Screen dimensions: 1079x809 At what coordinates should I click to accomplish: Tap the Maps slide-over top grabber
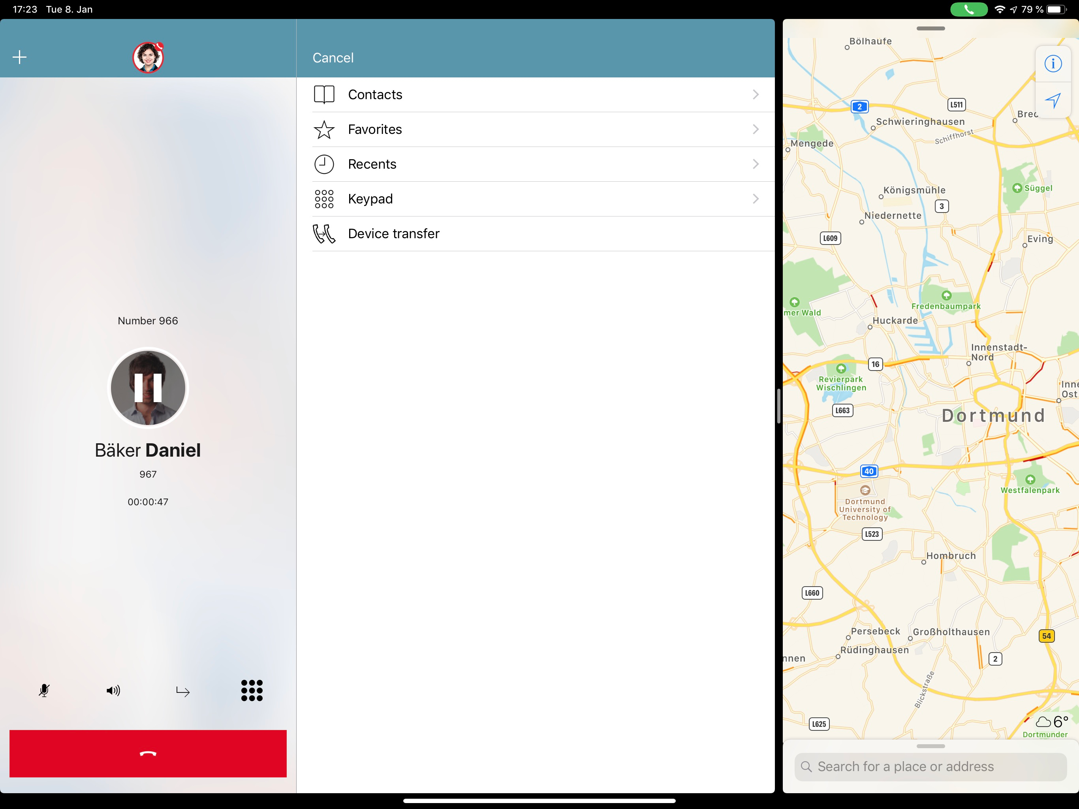click(930, 28)
